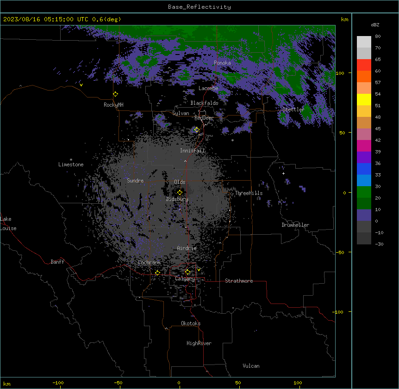Viewport: 399px width, 389px height.
Task: Click the Limestone label
Action: [71, 164]
